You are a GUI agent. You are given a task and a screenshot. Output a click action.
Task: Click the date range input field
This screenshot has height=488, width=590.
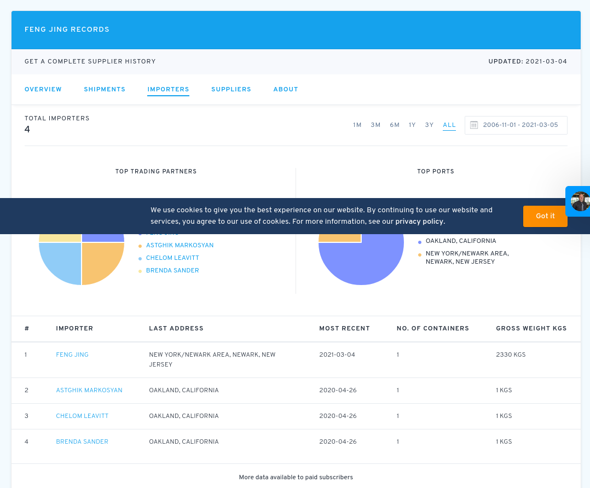point(516,125)
